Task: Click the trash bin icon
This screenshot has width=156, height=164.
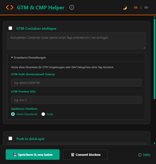Action: [73, 155]
